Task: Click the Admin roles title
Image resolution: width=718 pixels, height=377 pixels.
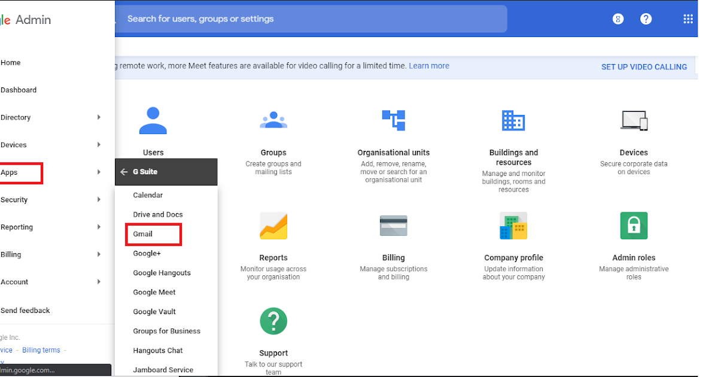Action: tap(634, 258)
